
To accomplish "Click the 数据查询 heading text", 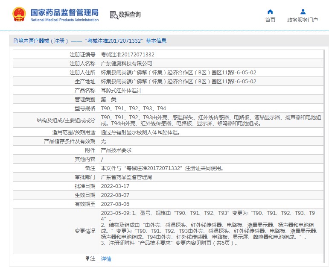I will coord(130,15).
